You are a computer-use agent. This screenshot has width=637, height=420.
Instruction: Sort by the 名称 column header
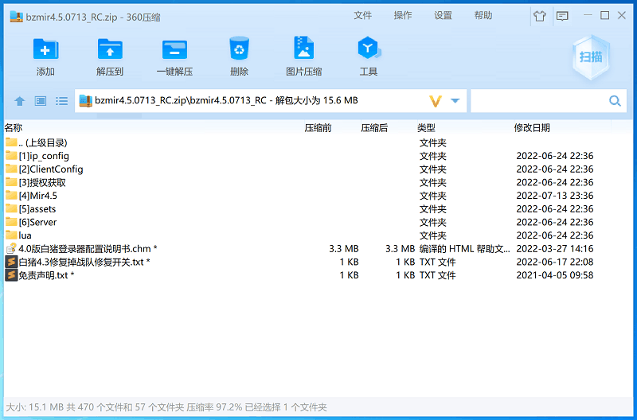(14, 128)
